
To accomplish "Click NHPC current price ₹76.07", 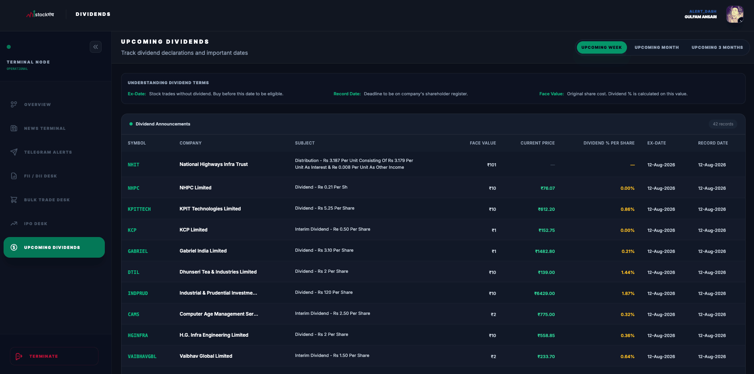I will [x=548, y=188].
